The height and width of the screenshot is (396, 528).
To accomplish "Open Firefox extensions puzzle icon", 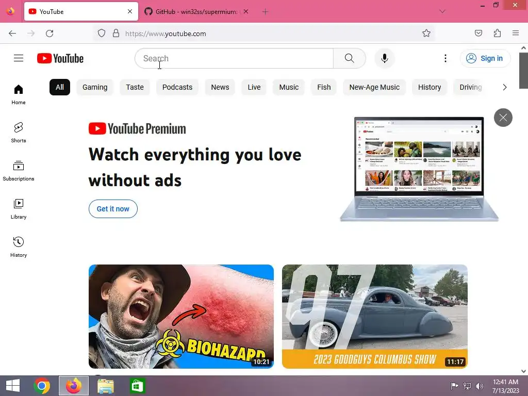I will tap(497, 34).
